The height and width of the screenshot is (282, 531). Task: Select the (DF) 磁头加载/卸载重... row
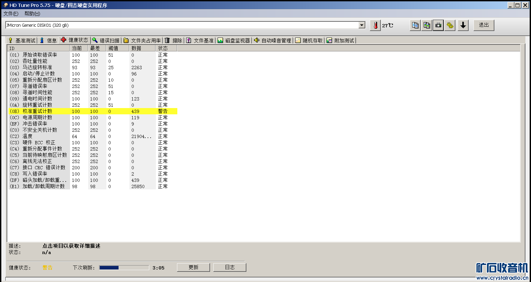point(93,180)
